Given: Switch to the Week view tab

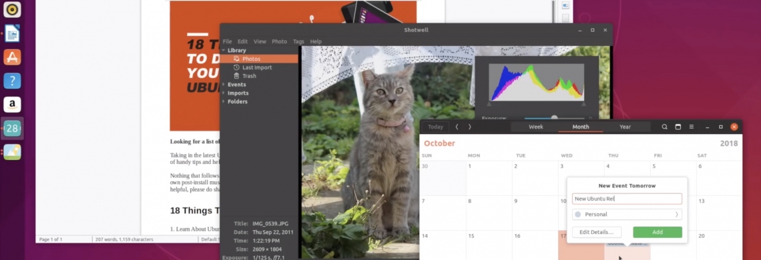Looking at the screenshot, I should [536, 127].
